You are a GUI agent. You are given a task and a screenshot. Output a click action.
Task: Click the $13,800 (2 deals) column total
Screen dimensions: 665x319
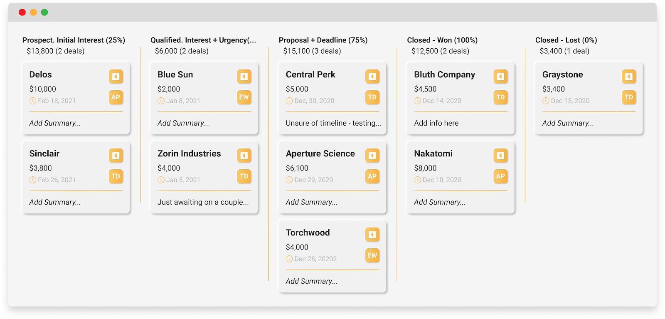pos(56,51)
